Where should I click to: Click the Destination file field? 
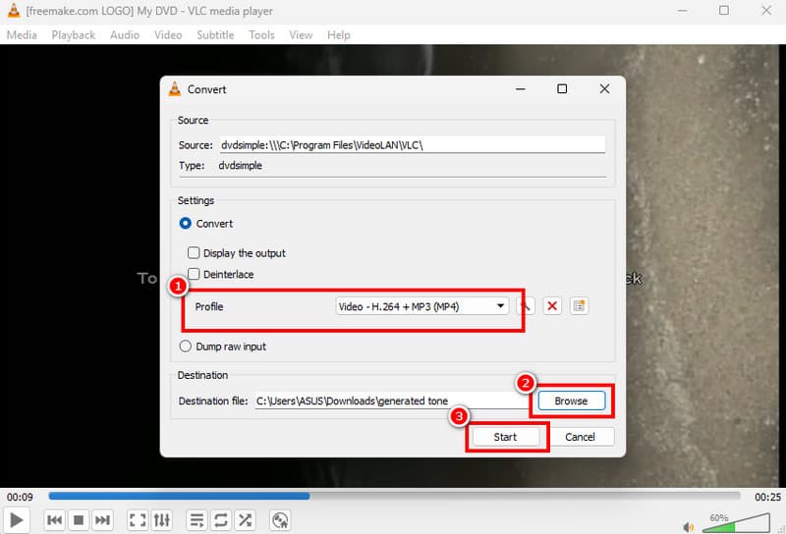coord(392,400)
